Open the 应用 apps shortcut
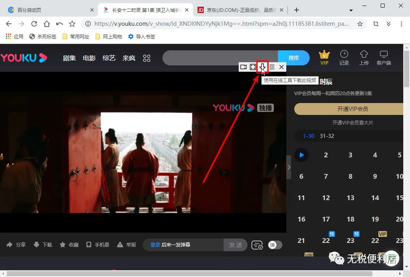Viewport: 410px width, 277px height. [x=15, y=36]
